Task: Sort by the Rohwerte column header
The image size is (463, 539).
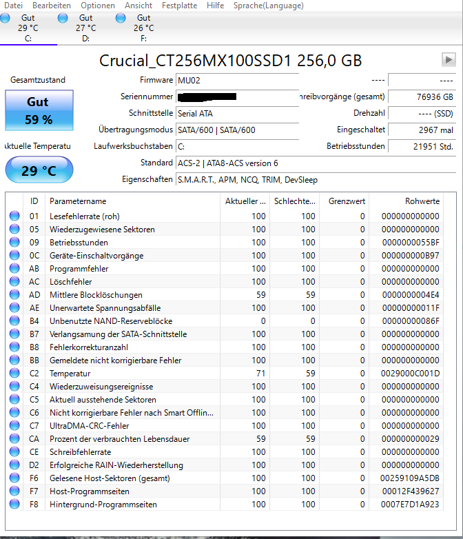Action: point(407,201)
